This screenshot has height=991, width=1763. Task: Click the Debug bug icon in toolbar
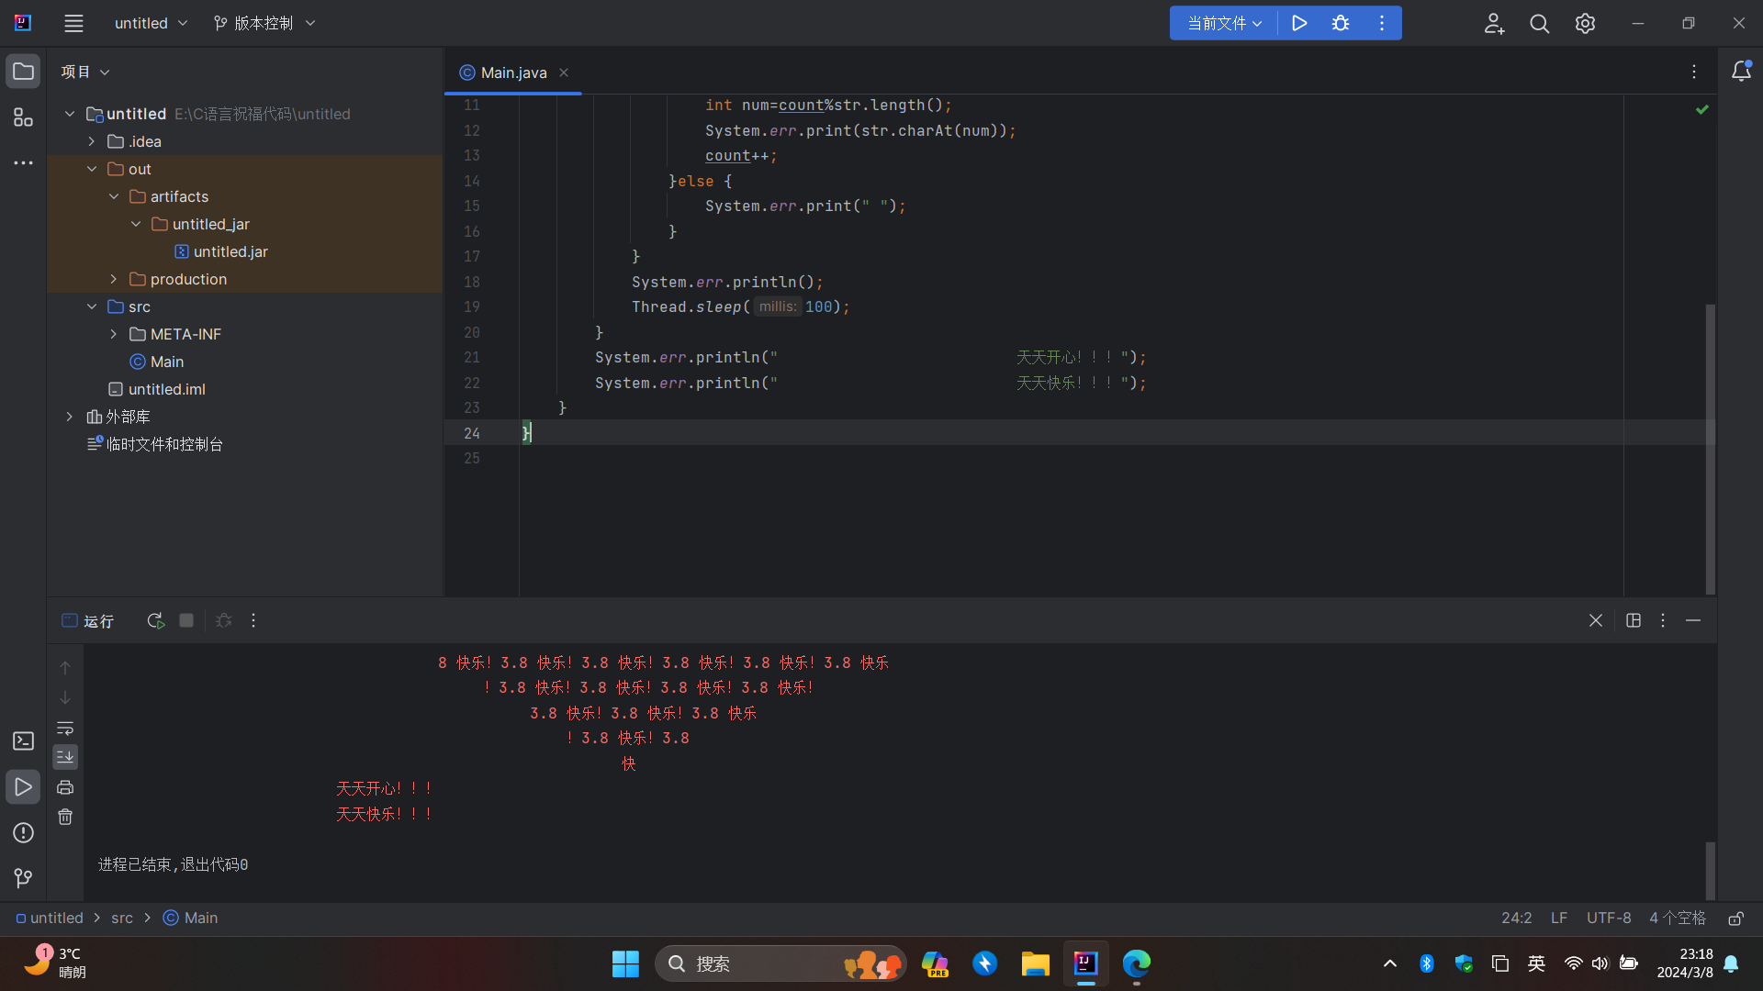[x=1341, y=23]
